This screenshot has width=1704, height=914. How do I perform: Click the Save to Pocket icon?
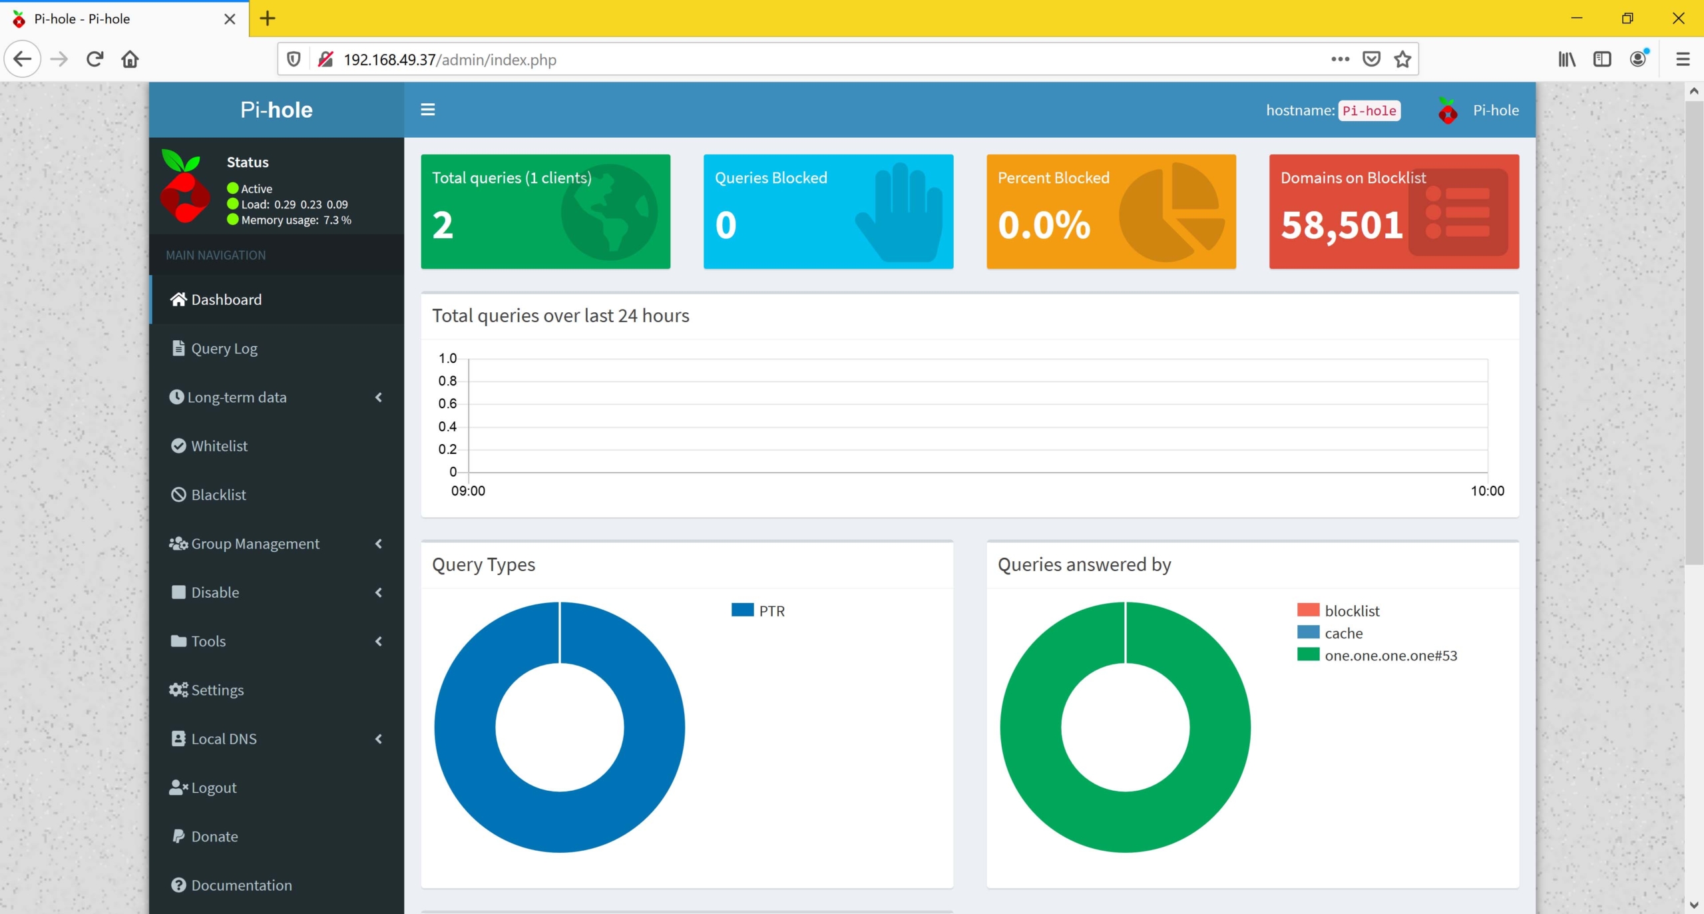click(1371, 59)
